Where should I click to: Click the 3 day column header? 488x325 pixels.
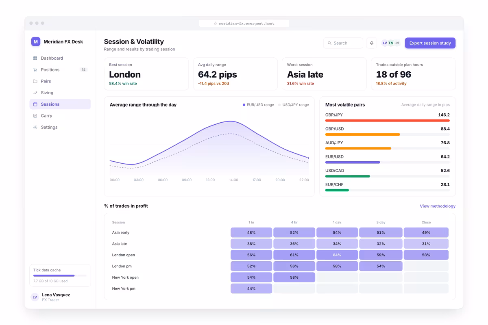tap(381, 223)
